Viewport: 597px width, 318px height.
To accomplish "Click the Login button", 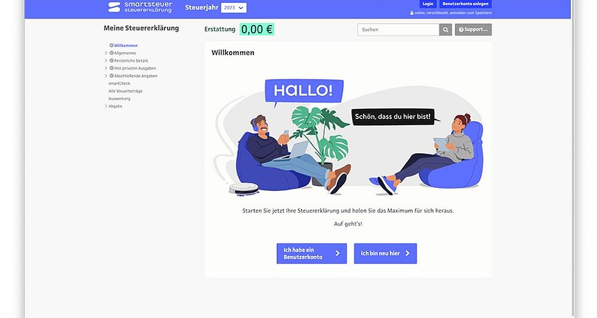I will coord(428,4).
